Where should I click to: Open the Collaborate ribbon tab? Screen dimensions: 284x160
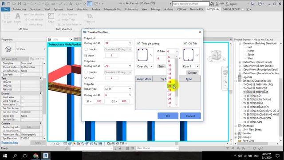pos(131,9)
